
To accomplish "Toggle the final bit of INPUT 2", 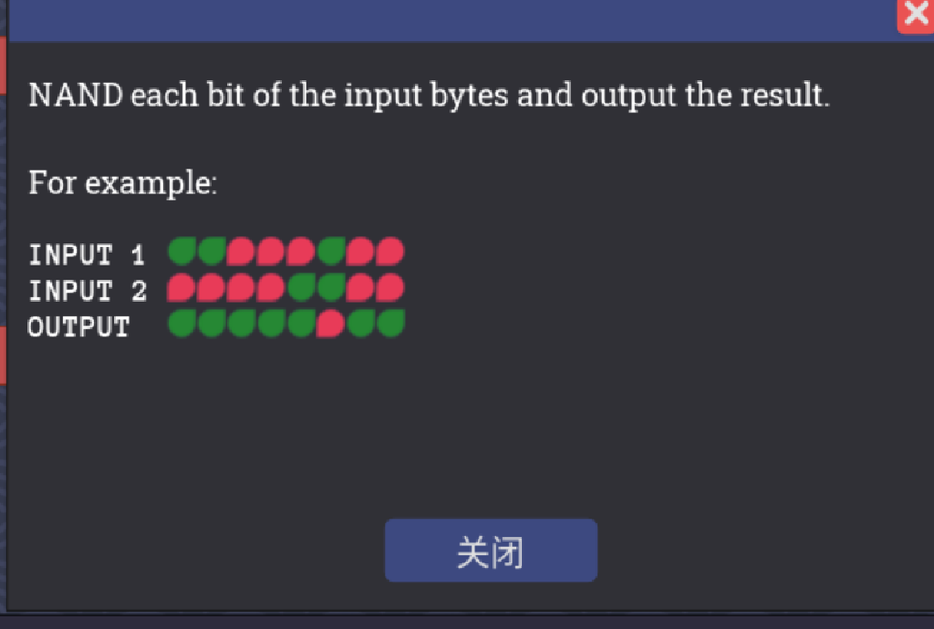I will (390, 285).
